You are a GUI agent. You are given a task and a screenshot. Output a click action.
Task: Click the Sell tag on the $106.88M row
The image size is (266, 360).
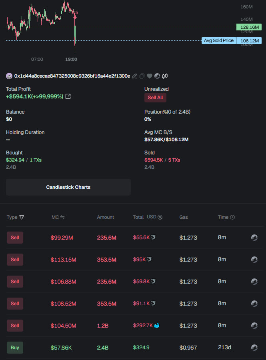click(15, 282)
